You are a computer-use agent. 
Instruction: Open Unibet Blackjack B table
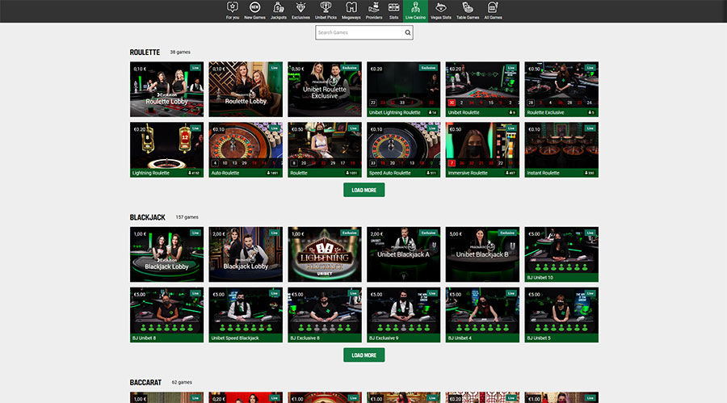482,254
